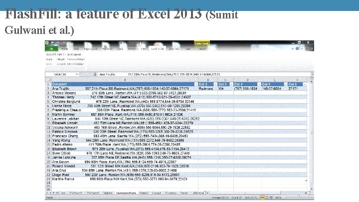Screen dimensions: 359x202
Task: Select the Currency sheet tab
Action: coord(171,193)
